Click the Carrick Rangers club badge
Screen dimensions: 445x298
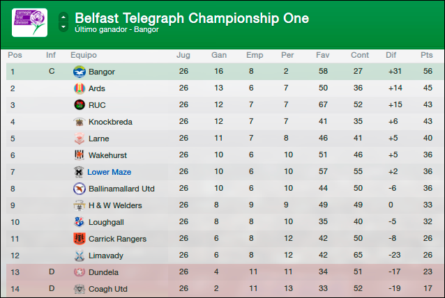tap(80, 239)
